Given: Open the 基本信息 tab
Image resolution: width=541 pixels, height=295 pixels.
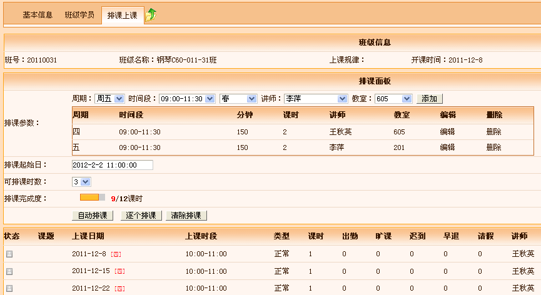Looking at the screenshot, I should [38, 15].
